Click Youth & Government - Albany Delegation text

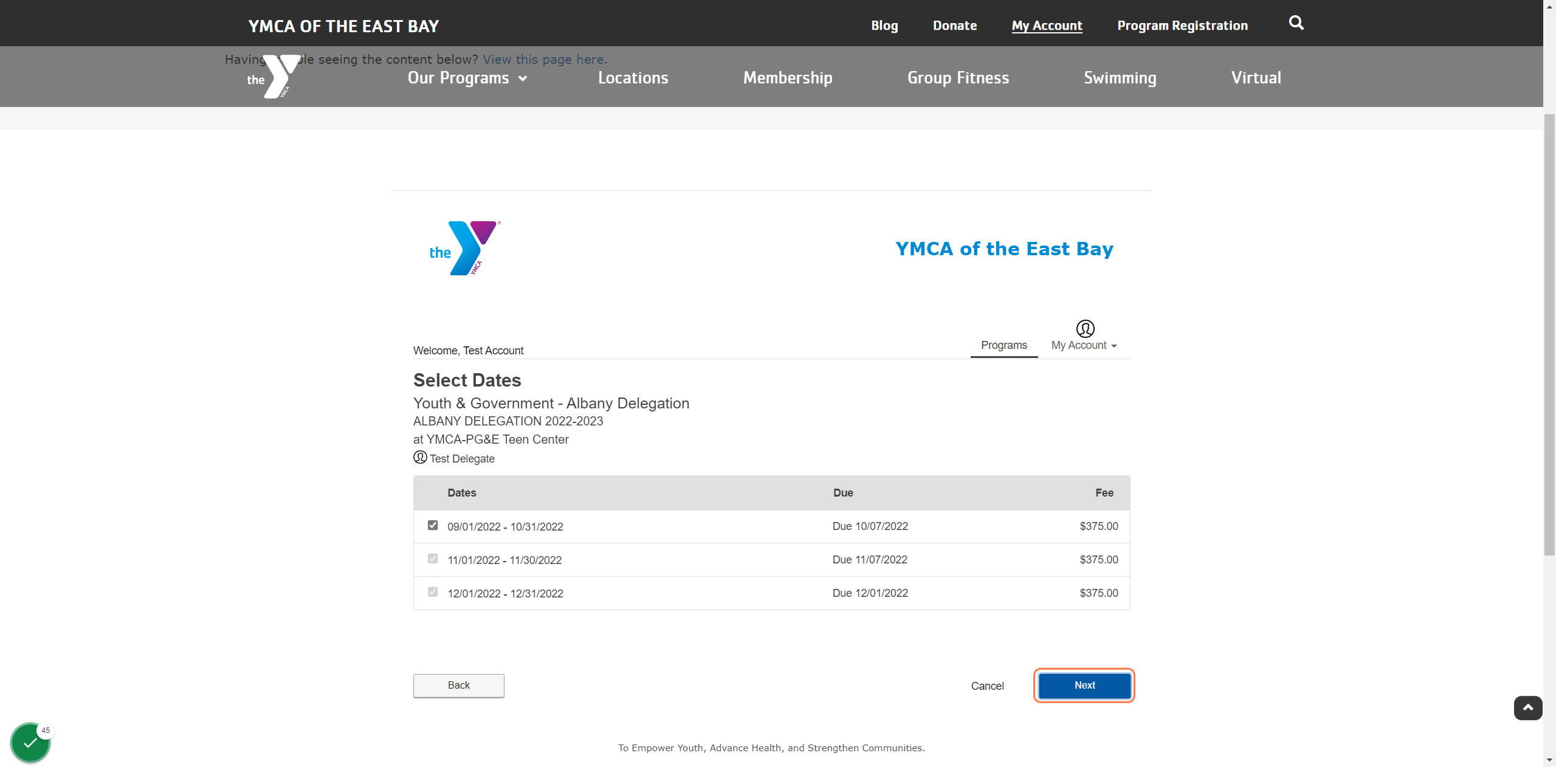tap(551, 404)
